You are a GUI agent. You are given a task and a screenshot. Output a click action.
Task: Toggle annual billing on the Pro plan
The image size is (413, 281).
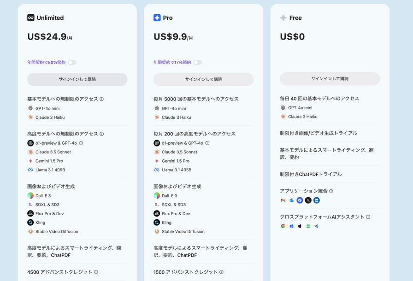(197, 62)
